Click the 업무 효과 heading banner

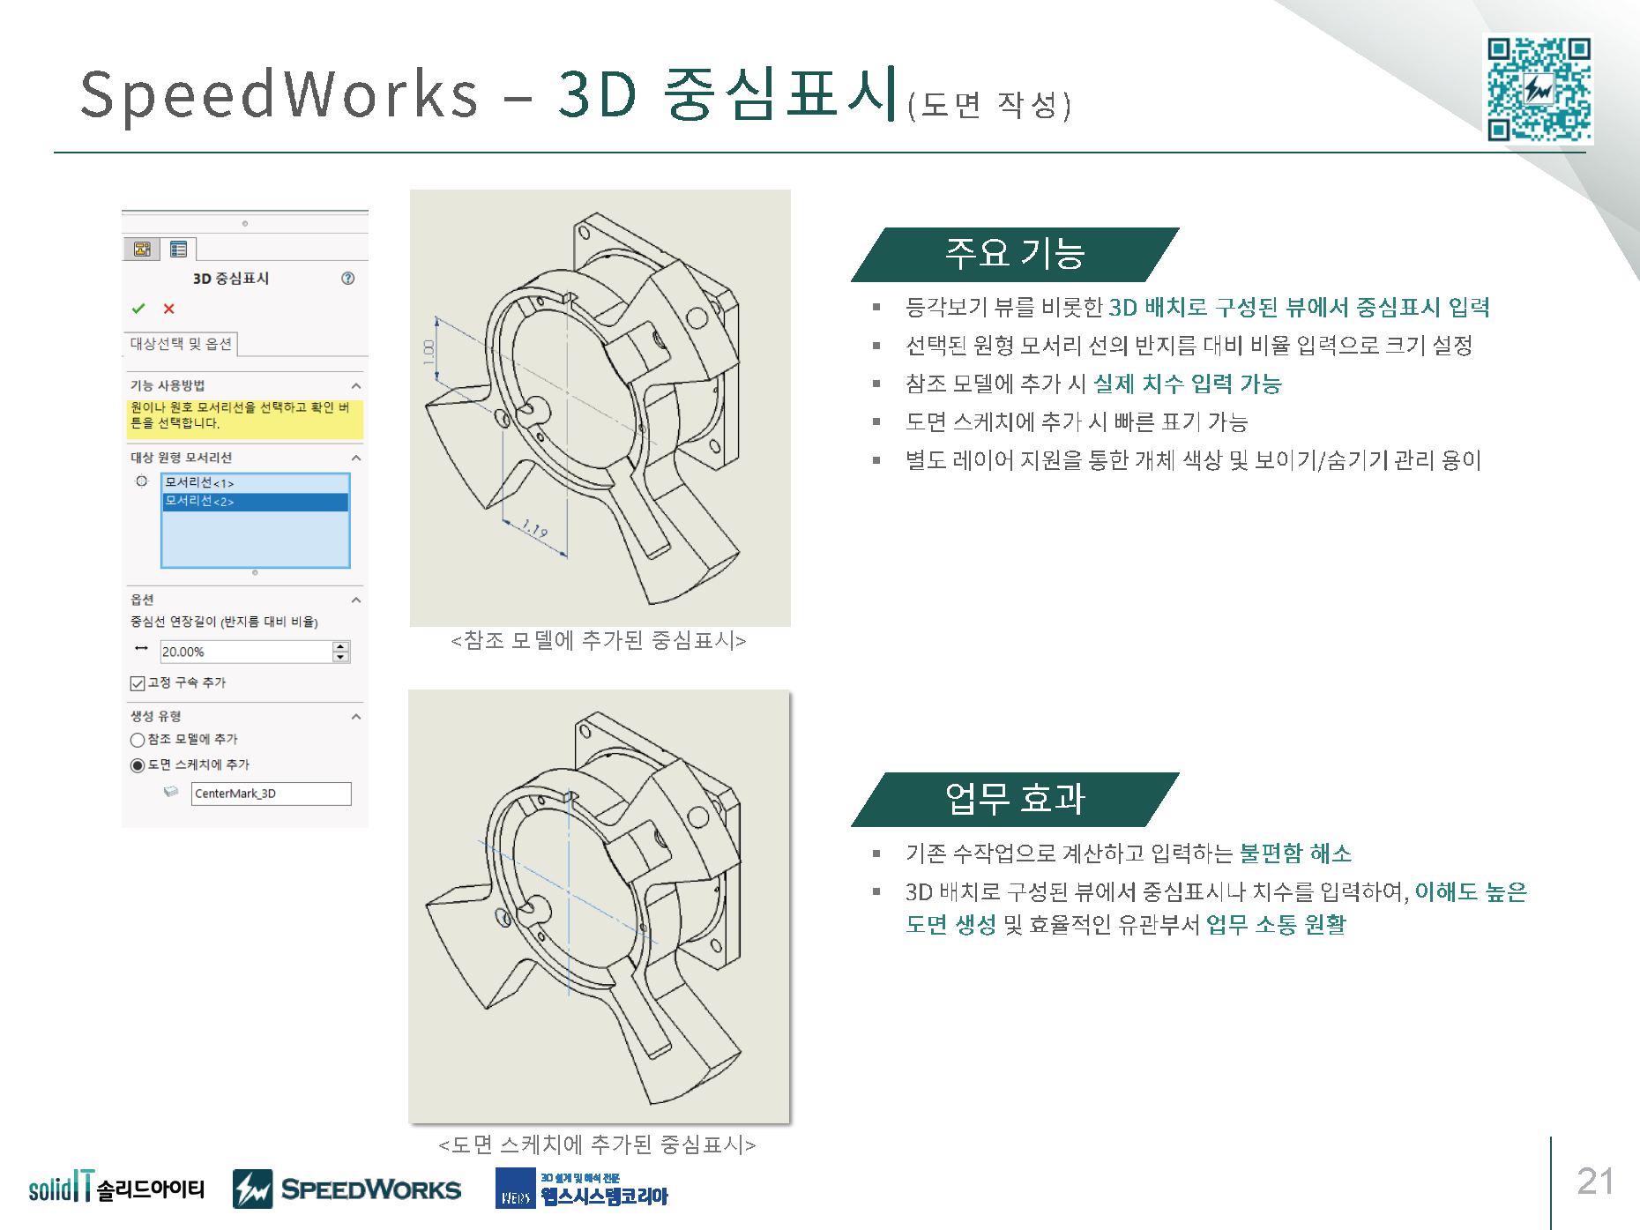(x=1015, y=800)
